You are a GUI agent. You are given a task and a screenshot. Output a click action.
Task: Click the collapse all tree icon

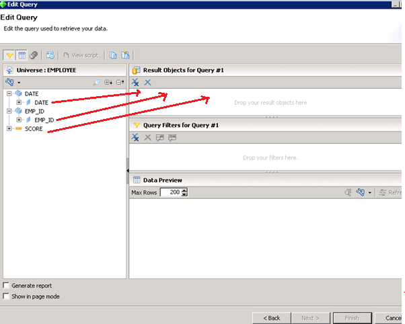(x=120, y=82)
